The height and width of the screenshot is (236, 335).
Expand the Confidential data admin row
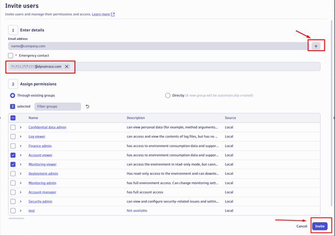[x=21, y=127]
